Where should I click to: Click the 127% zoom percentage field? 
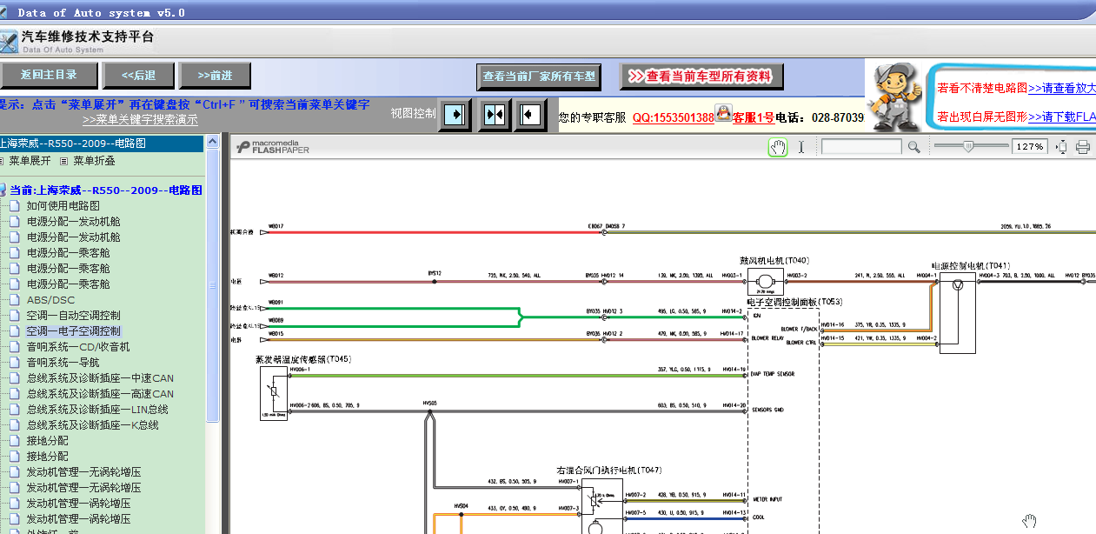coord(1030,147)
